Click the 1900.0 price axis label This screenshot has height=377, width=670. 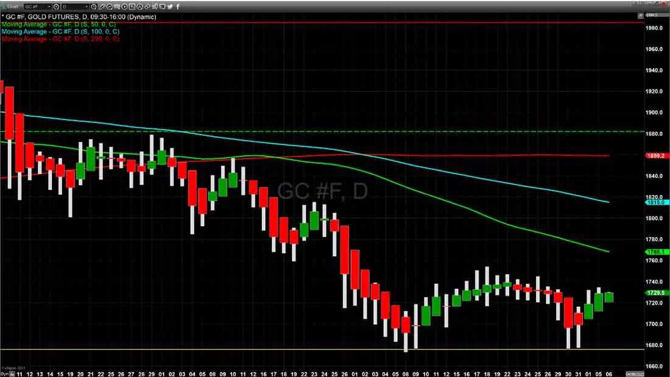655,113
